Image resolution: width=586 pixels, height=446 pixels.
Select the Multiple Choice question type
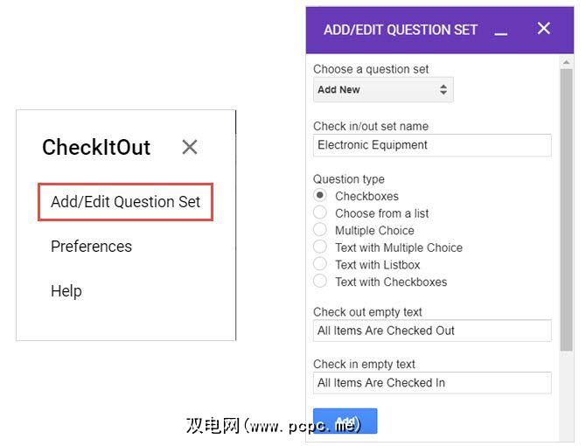tap(320, 230)
